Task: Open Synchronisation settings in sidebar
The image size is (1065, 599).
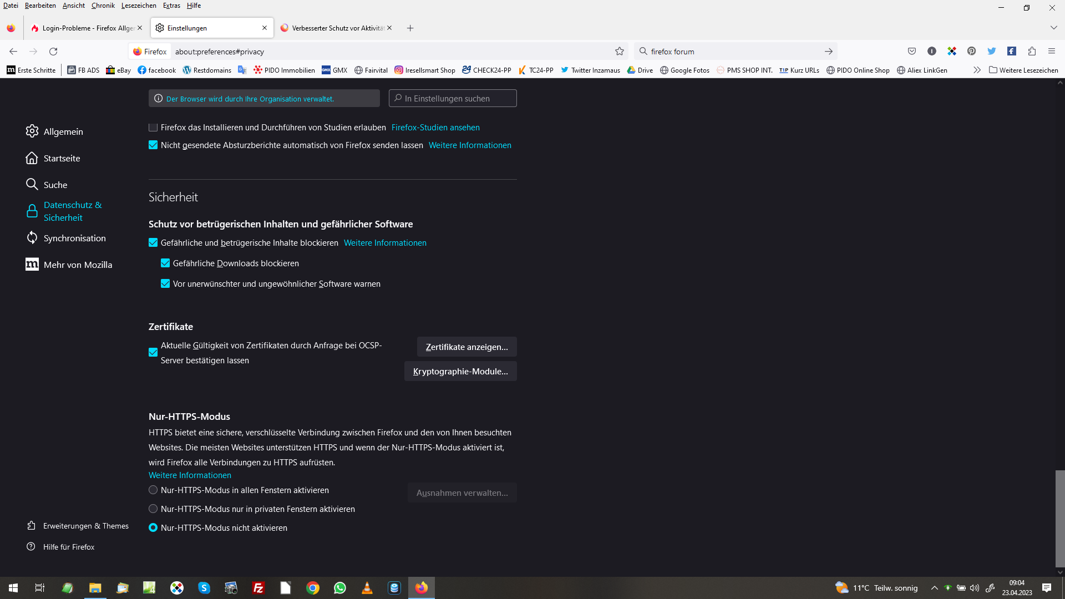Action: (x=74, y=238)
